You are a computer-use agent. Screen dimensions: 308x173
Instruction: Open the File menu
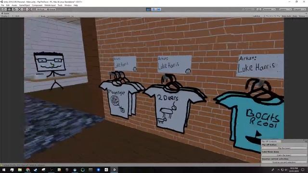[x=2, y=5]
